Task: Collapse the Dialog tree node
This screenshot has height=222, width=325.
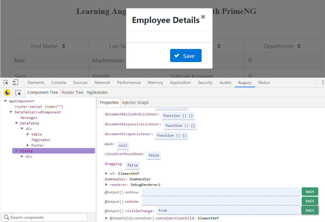Action: (x=17, y=151)
